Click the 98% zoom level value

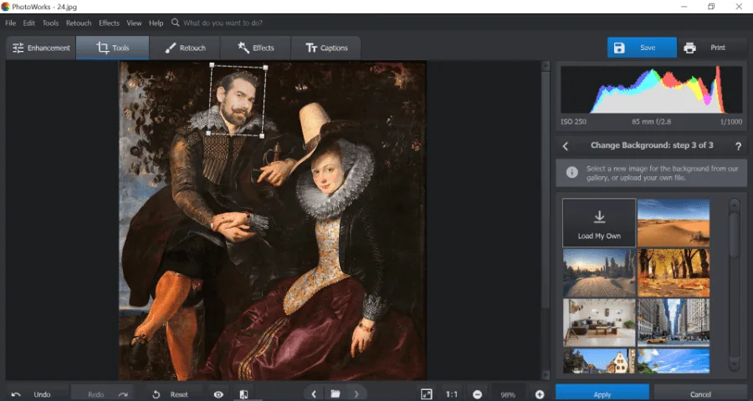coord(508,395)
